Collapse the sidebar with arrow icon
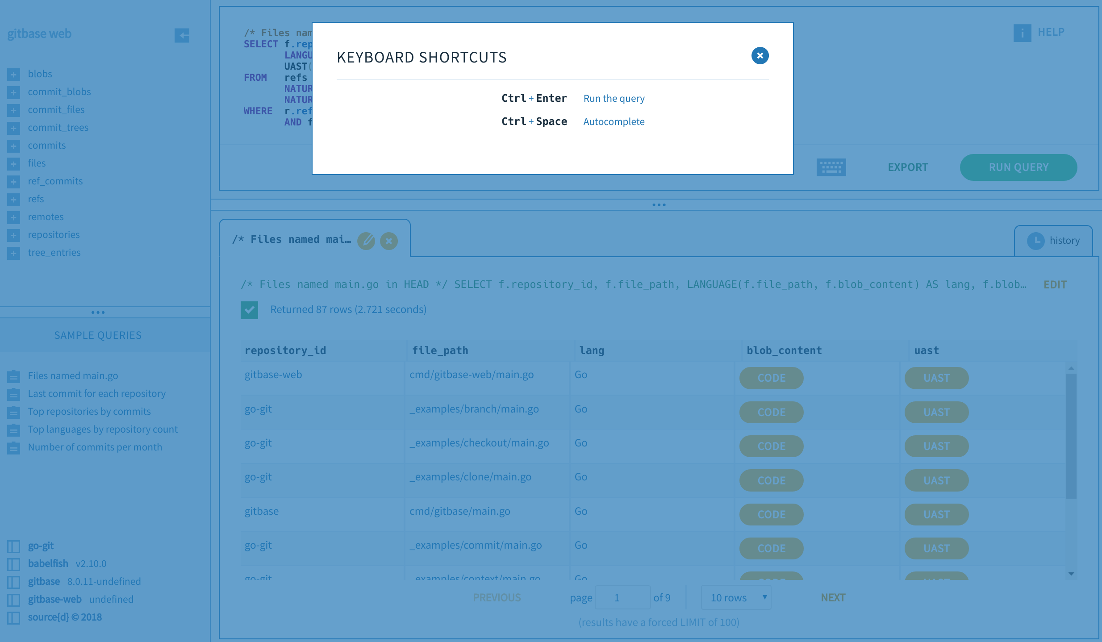Viewport: 1102px width, 642px height. coord(182,35)
